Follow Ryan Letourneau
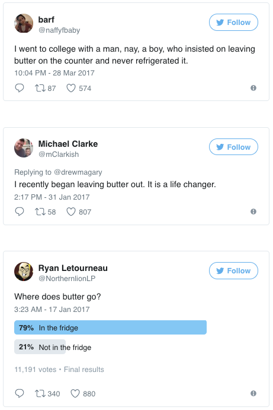This screenshot has width=273, height=410. pos(233,270)
